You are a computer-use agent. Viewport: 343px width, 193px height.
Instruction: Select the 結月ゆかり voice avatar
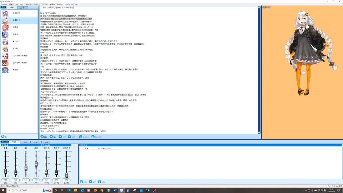click(x=5, y=13)
